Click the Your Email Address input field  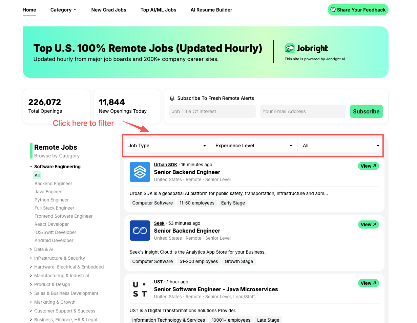tap(303, 111)
